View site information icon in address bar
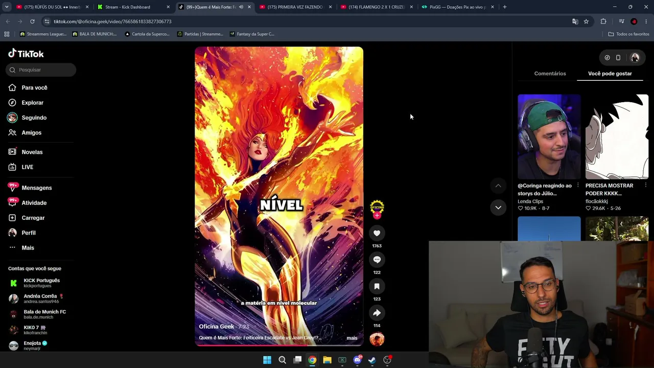 (47, 21)
